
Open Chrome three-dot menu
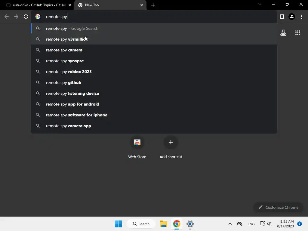coord(301,17)
